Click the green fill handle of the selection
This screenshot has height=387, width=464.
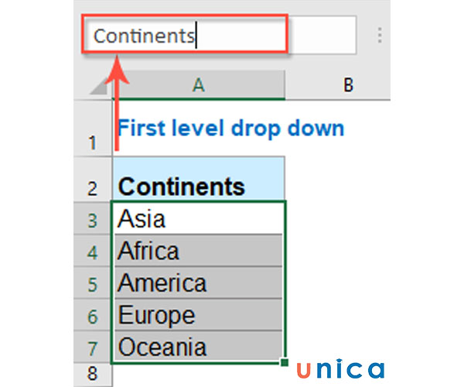[x=285, y=362]
